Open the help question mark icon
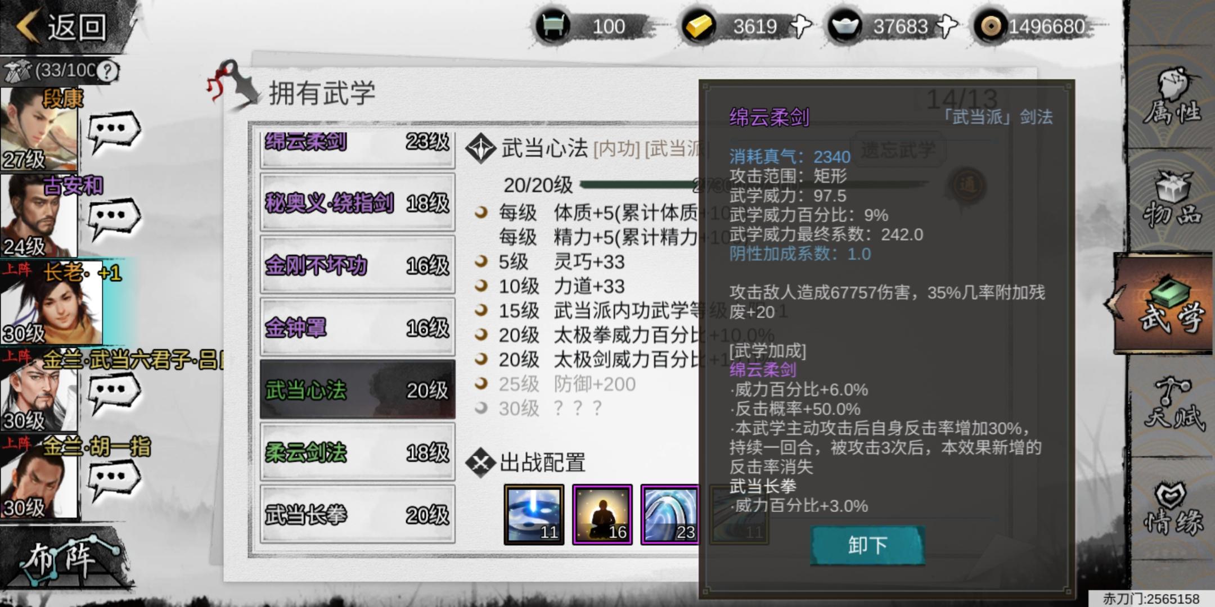Viewport: 1215px width, 607px height. [107, 71]
